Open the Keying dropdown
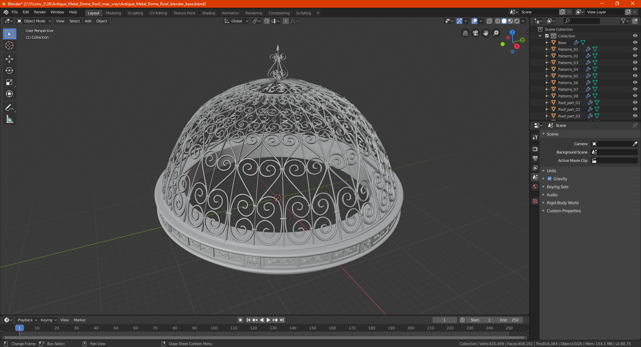 (48, 320)
